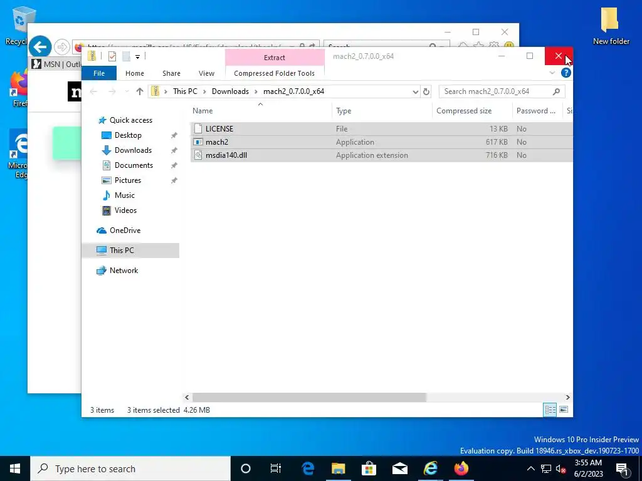Viewport: 642px width, 481px height.
Task: Open the Windows Start menu
Action: (x=15, y=468)
